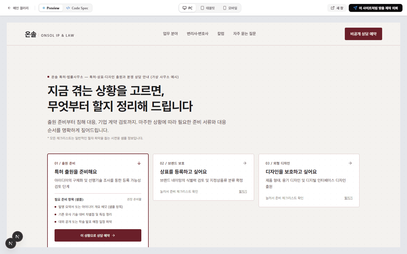Open 업무 분야 nav menu

[170, 34]
